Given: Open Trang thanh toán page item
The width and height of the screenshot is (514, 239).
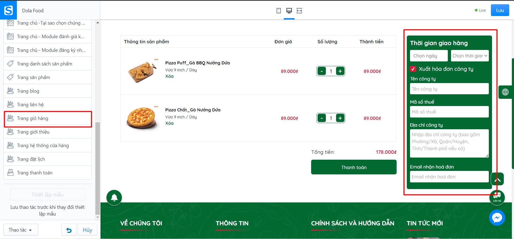Looking at the screenshot, I should pyautogui.click(x=48, y=173).
